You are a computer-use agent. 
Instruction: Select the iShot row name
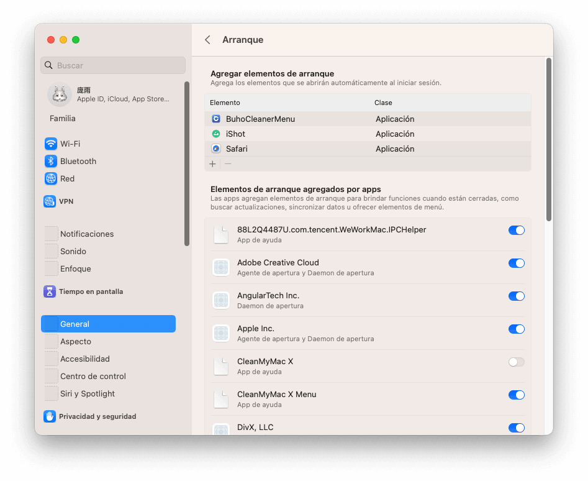tap(235, 134)
